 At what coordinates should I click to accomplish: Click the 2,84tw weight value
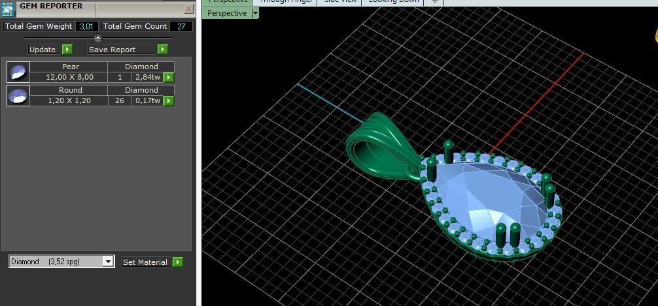147,78
